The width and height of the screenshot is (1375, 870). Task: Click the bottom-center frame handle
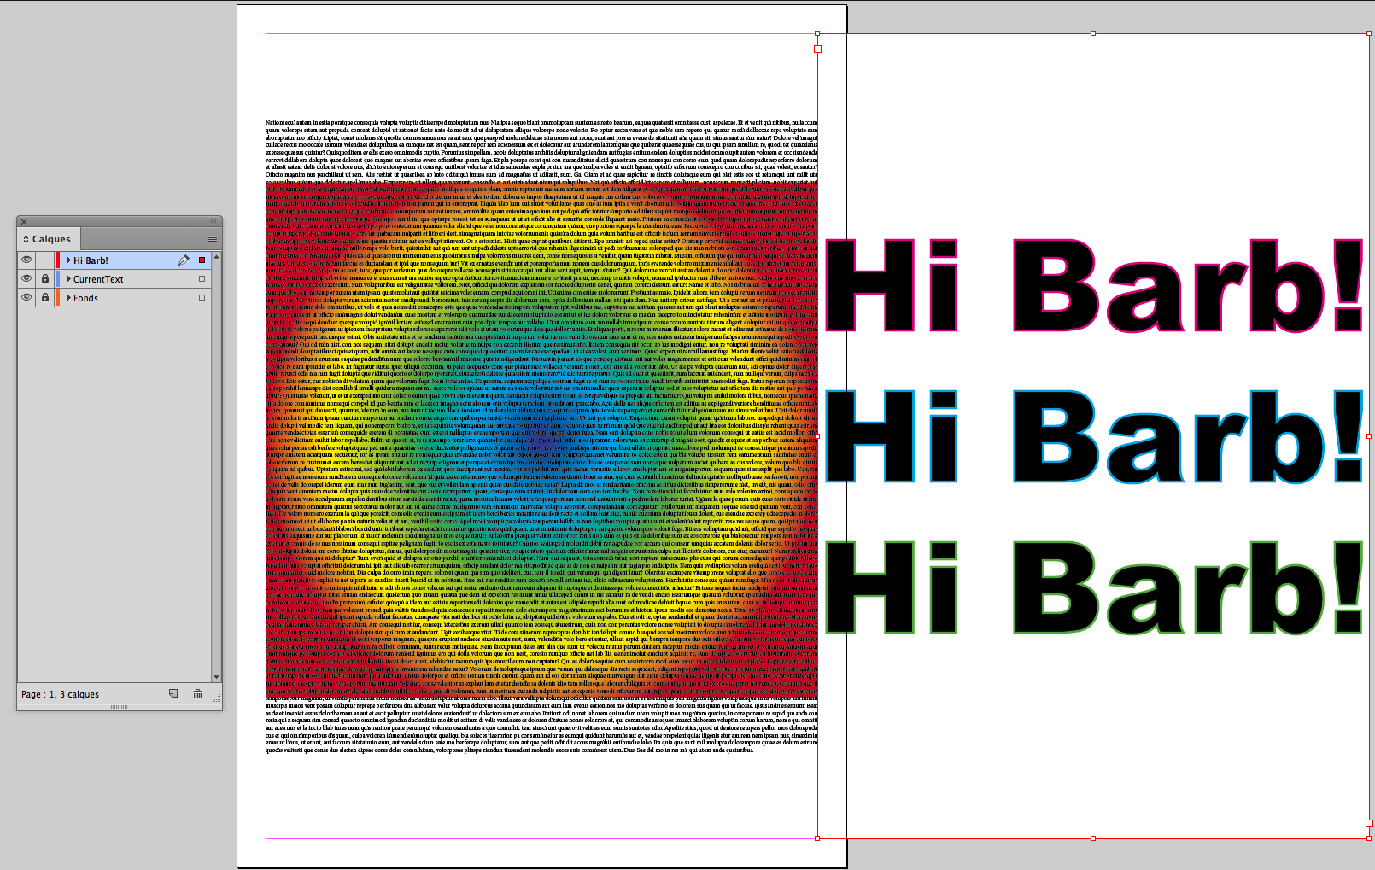(1093, 838)
